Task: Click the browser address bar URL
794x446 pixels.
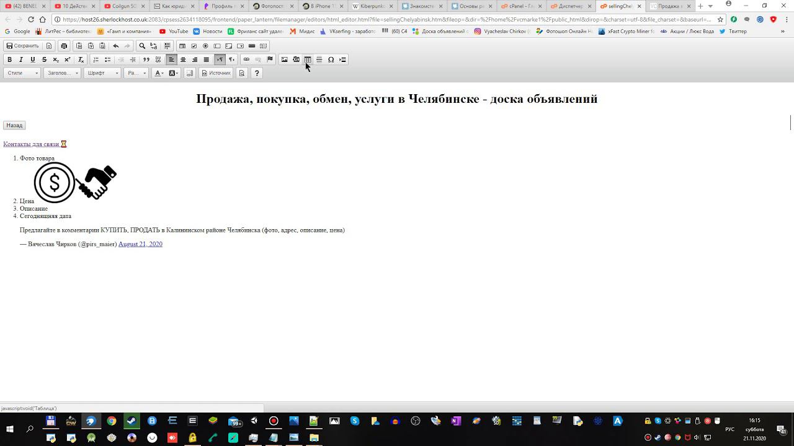Action: pos(388,19)
